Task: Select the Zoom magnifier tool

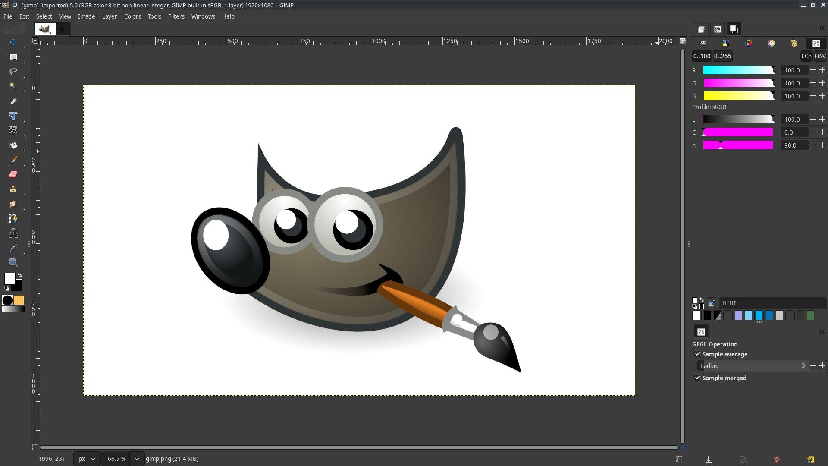Action: tap(13, 263)
